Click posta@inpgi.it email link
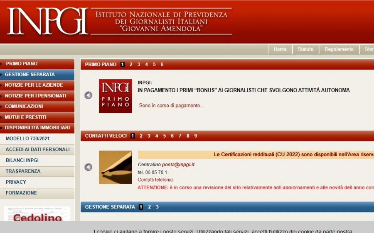This screenshot has width=374, height=233. pyautogui.click(x=178, y=165)
